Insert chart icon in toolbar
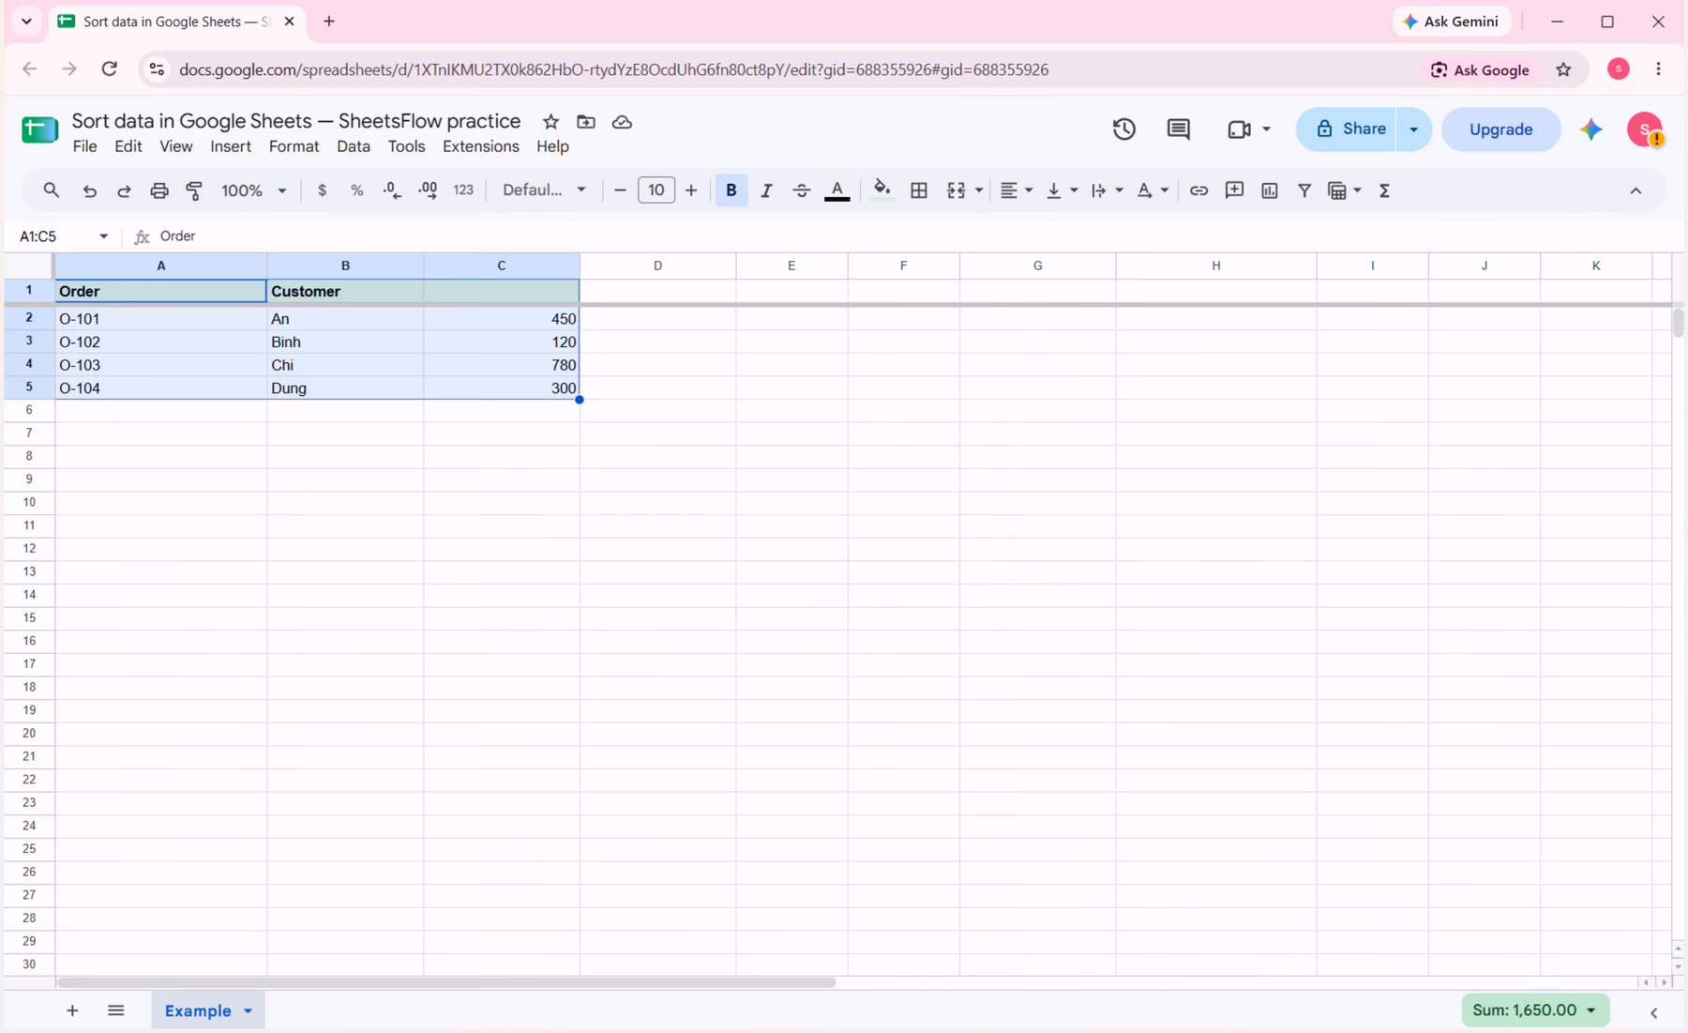The image size is (1688, 1033). tap(1270, 190)
